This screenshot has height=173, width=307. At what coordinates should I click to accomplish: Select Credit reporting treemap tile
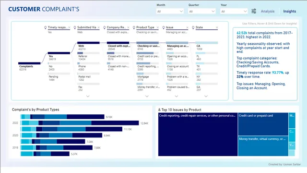[198, 135]
